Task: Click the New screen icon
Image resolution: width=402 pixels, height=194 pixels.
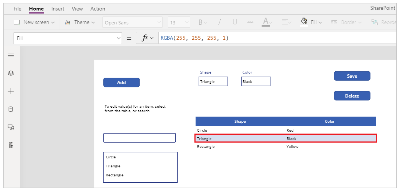Action: pyautogui.click(x=17, y=22)
